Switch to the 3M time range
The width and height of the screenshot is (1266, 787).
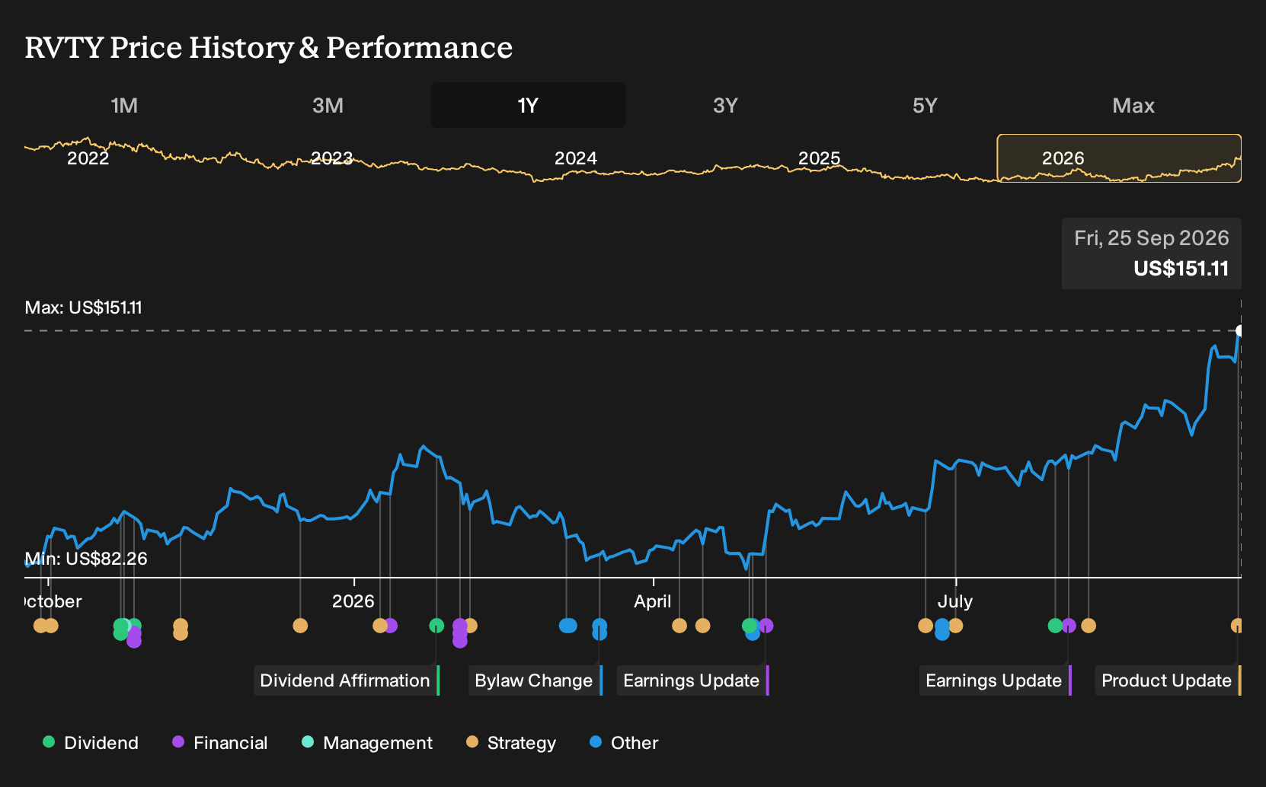coord(328,105)
